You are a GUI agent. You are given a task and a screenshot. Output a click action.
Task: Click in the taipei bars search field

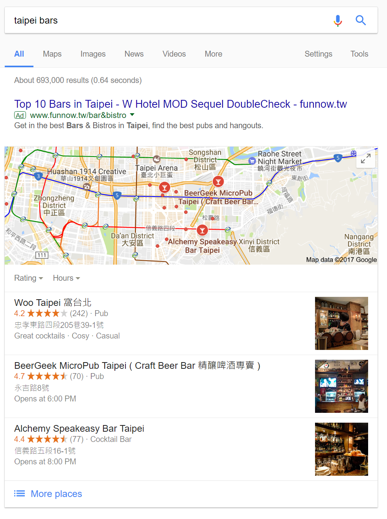tap(169, 20)
